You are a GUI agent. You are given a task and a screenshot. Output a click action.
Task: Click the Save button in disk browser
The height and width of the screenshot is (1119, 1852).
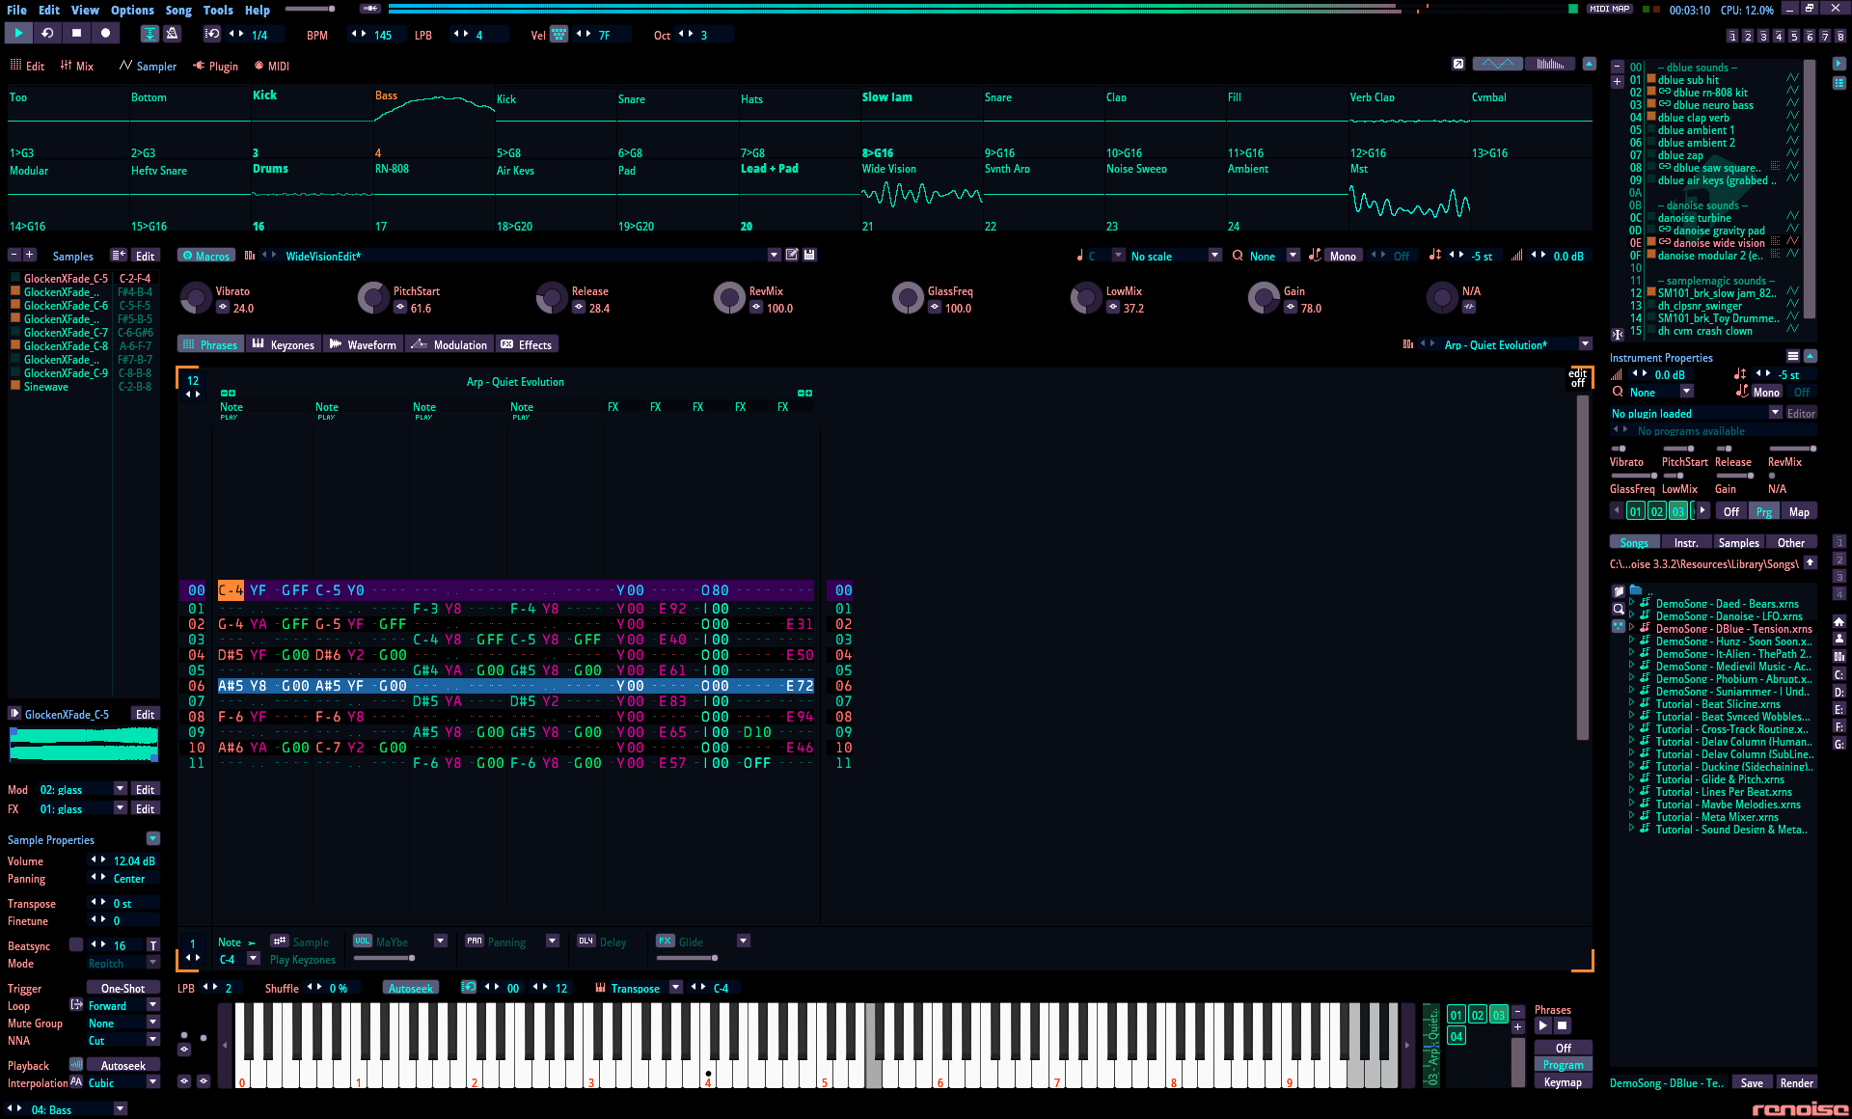point(1752,1082)
